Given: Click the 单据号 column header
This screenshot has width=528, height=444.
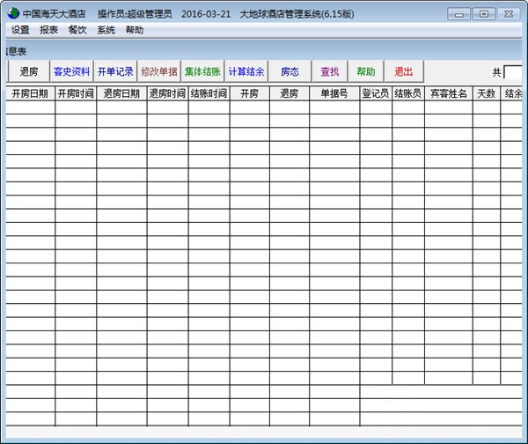Looking at the screenshot, I should pyautogui.click(x=334, y=93).
